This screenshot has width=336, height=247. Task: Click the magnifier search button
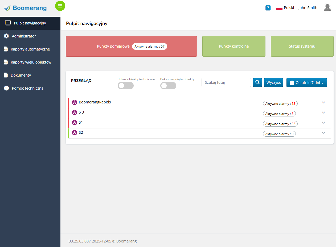click(257, 82)
